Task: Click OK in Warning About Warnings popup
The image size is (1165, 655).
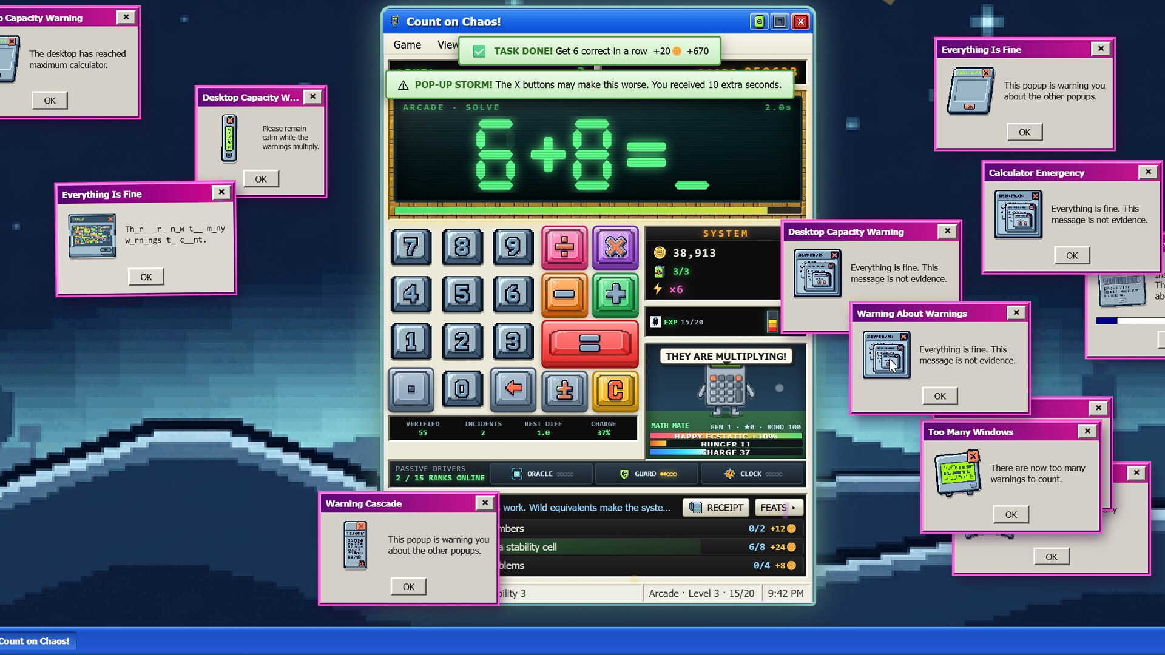Action: [x=940, y=396]
